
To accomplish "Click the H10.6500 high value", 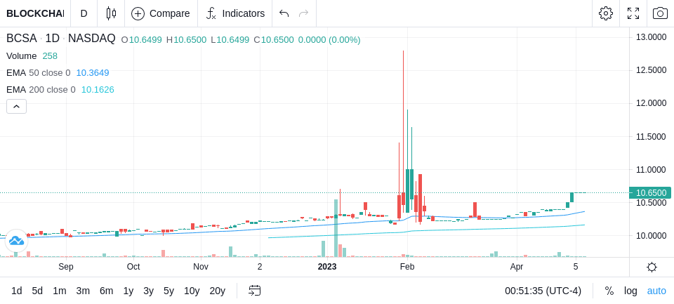I will click(186, 40).
